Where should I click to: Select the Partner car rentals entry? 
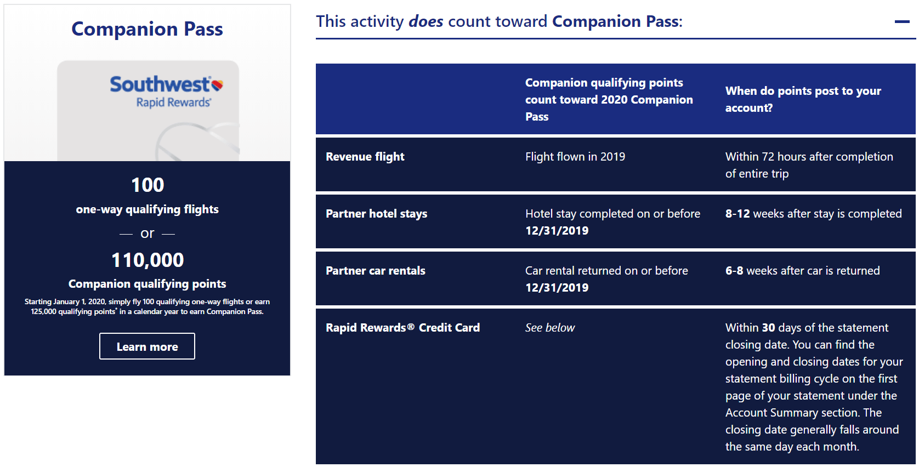[x=375, y=270]
